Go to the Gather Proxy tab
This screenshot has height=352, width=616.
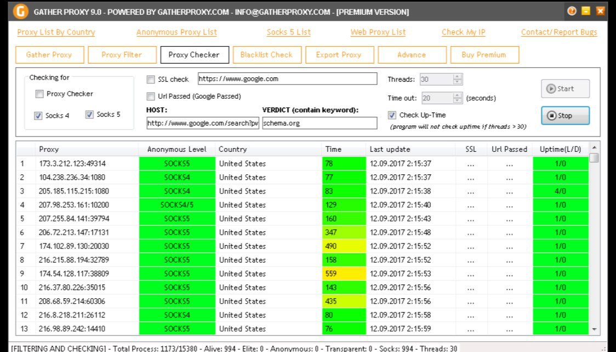[x=49, y=55]
